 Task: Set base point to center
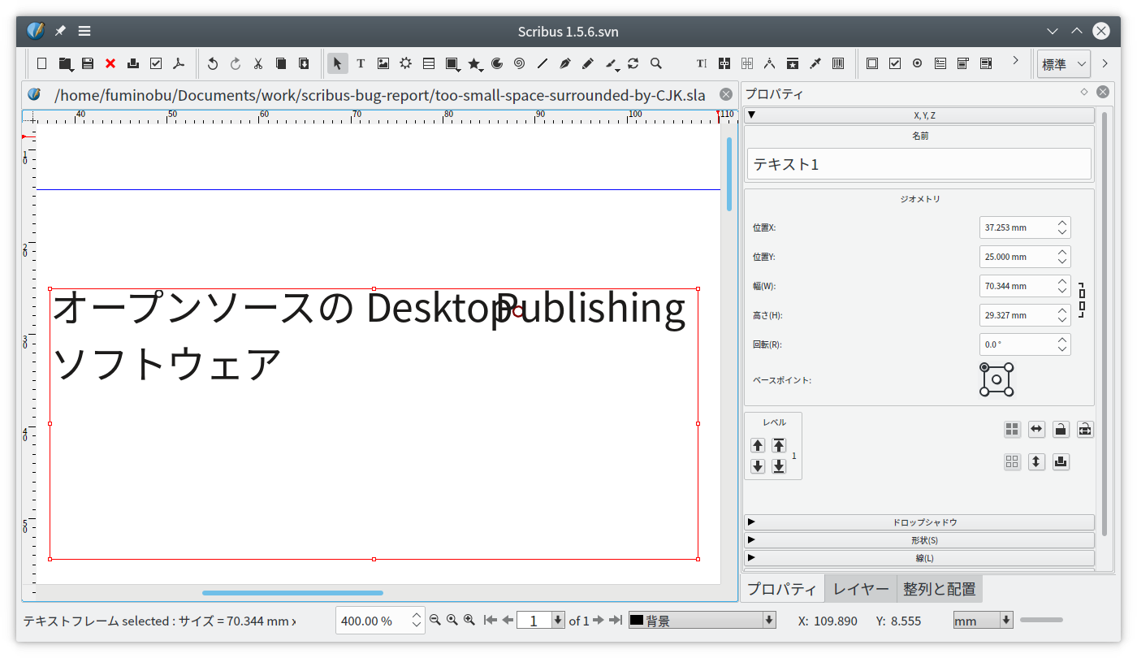[x=996, y=379]
